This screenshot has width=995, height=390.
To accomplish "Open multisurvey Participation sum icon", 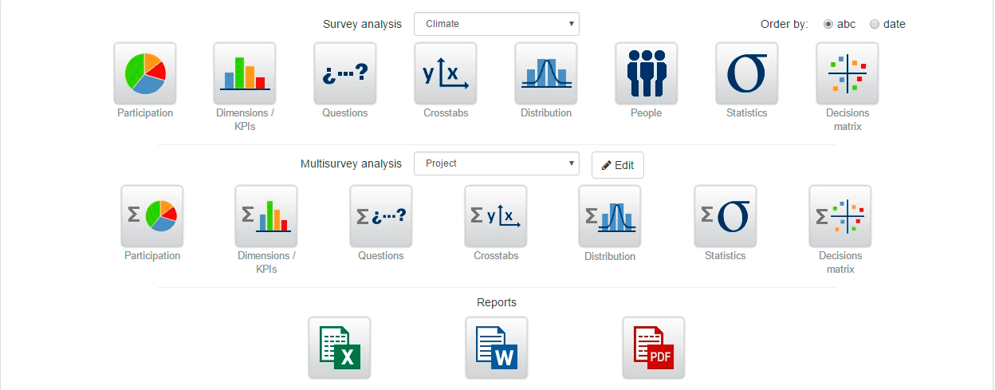I will 152,216.
